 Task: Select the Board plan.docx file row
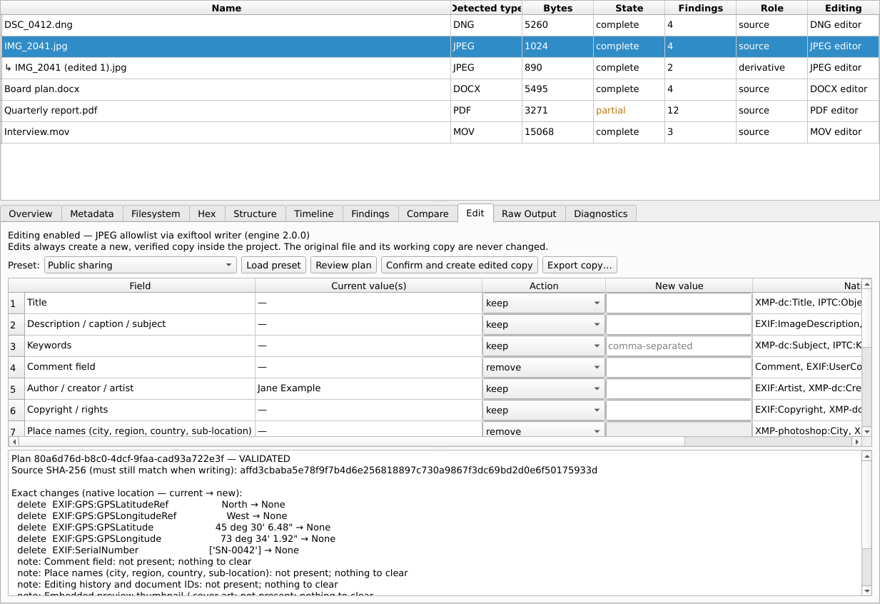[440, 89]
